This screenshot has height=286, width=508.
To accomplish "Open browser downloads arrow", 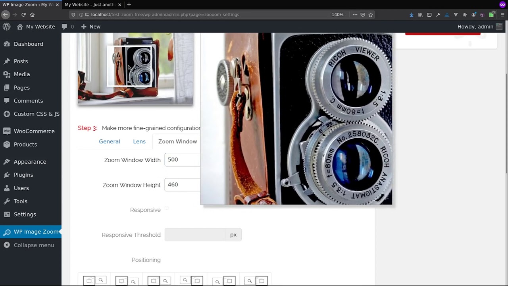I will coord(412,14).
